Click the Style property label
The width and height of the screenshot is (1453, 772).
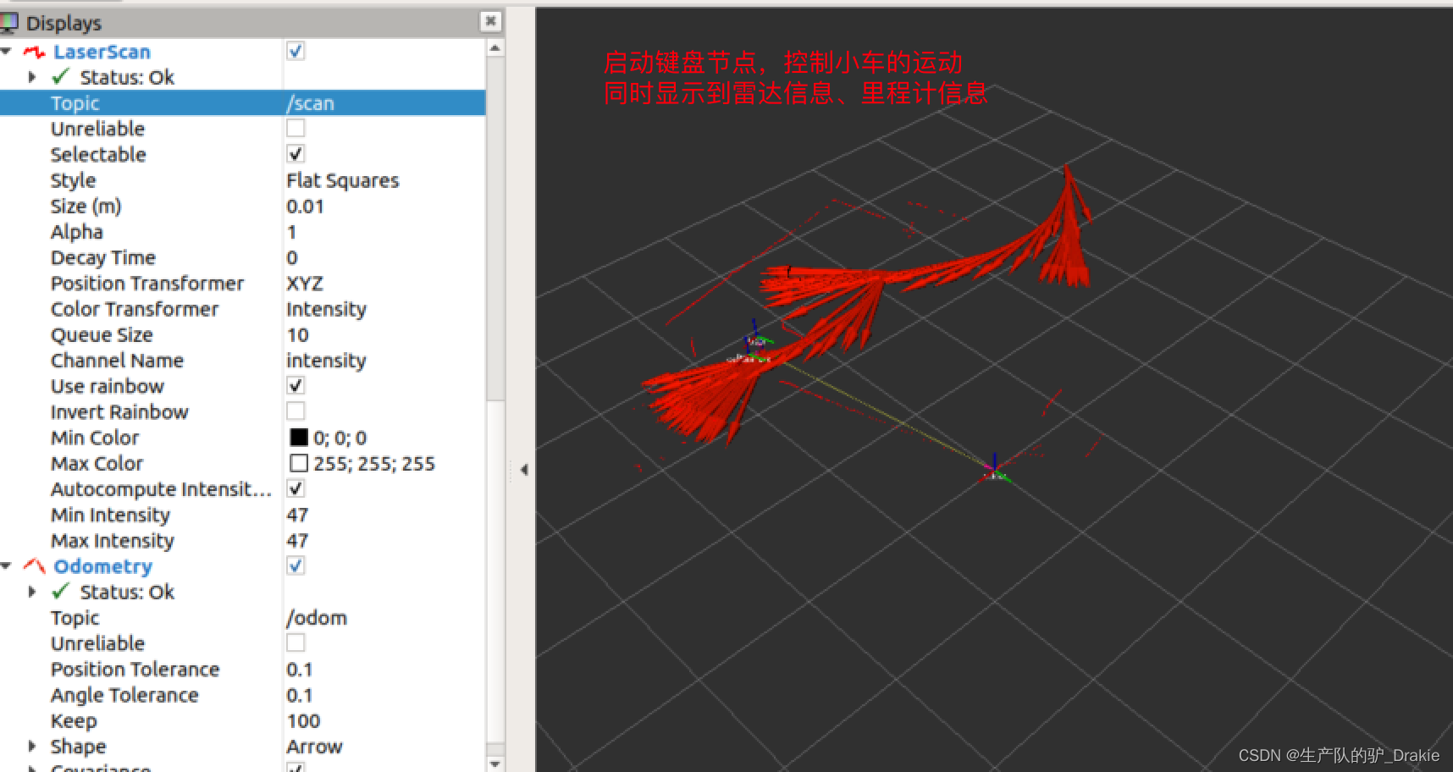point(73,180)
